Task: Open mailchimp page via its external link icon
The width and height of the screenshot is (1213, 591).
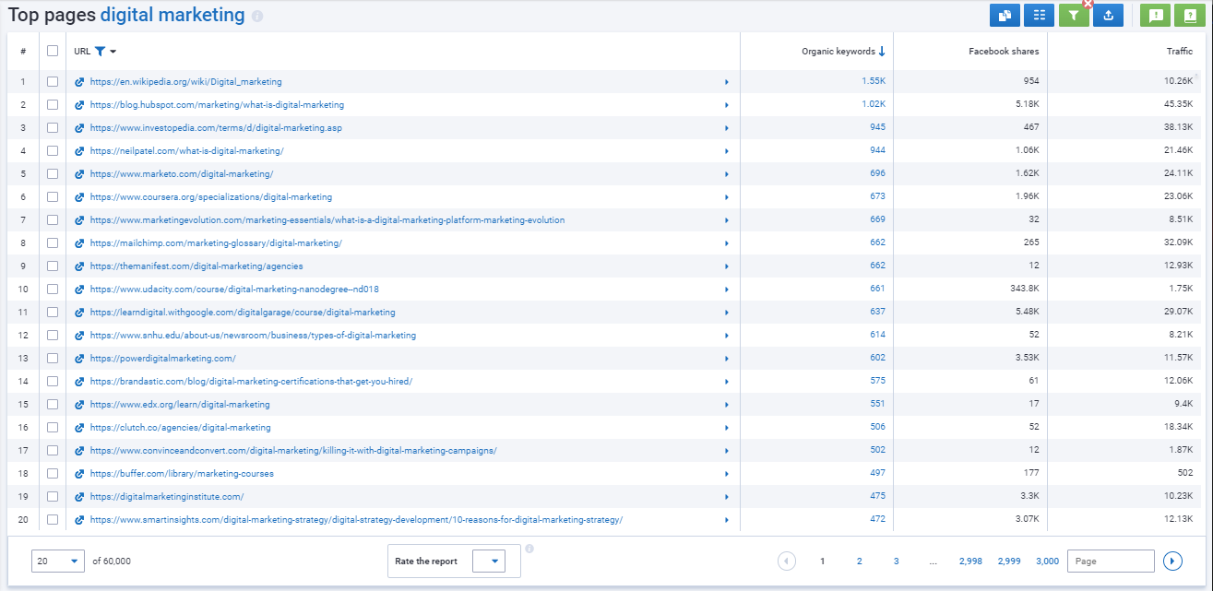Action: pyautogui.click(x=79, y=242)
